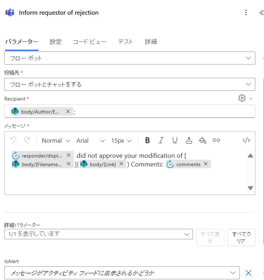Insert a hyperlink into the message

pyautogui.click(x=216, y=140)
